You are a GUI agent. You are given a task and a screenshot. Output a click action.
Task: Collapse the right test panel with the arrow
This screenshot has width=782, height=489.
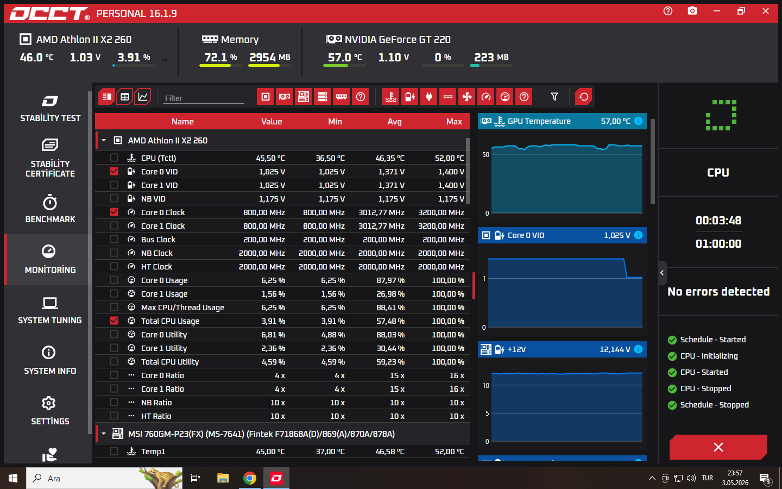[x=662, y=273]
